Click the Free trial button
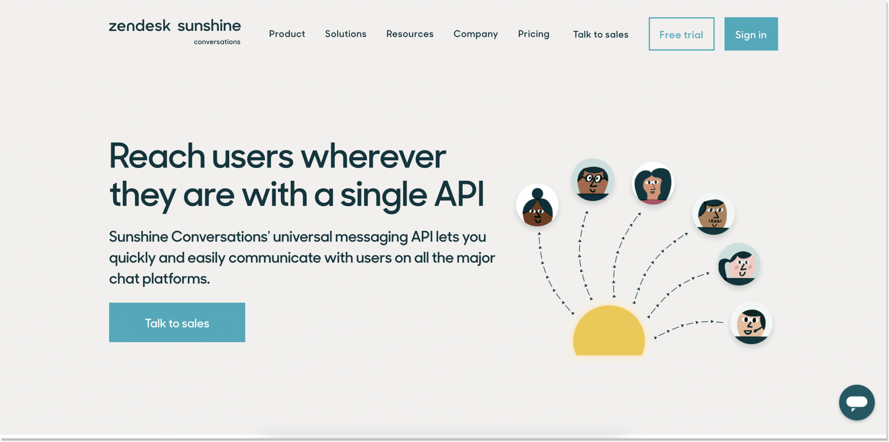Screen dimensions: 889x442 coord(681,34)
